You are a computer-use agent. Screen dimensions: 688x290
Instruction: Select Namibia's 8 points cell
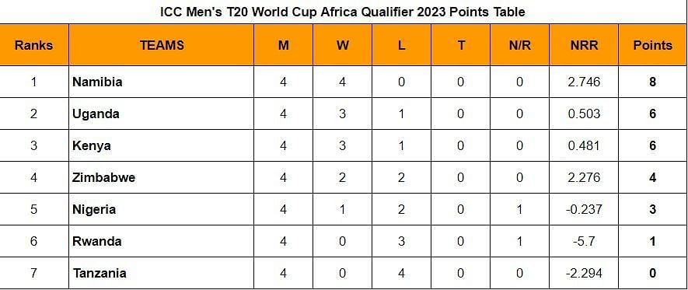(653, 82)
